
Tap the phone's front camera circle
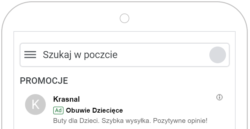pos(125,18)
